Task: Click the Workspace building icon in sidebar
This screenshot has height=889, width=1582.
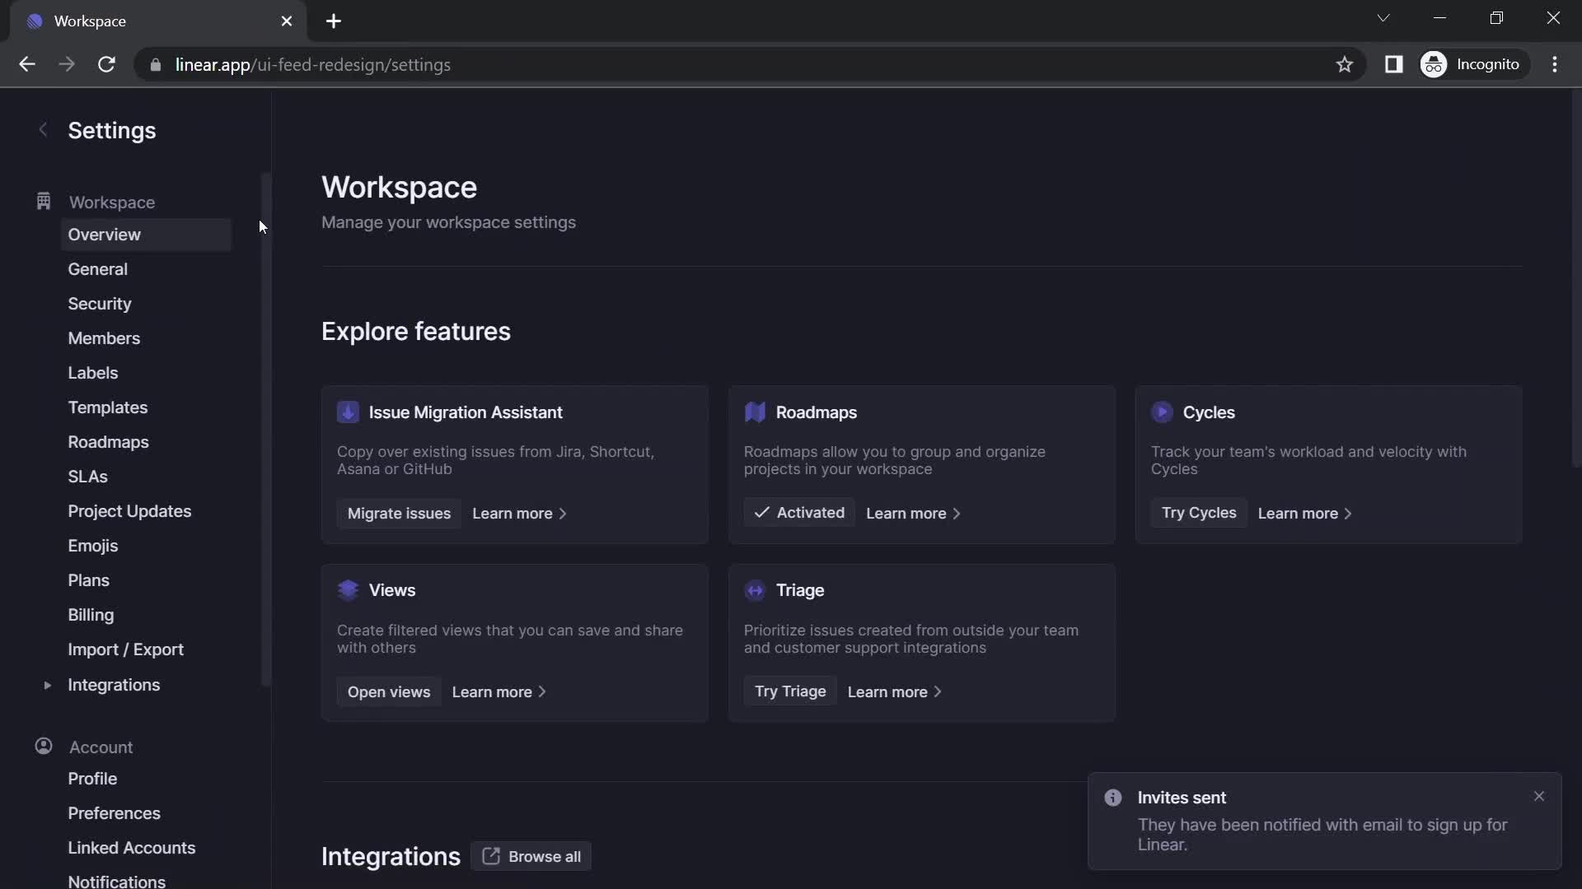Action: click(x=44, y=202)
